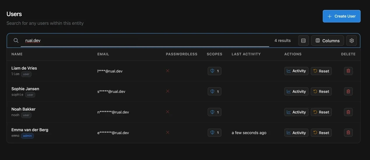Click the email e*******@rual.dev
The width and height of the screenshot is (370, 160).
click(113, 133)
